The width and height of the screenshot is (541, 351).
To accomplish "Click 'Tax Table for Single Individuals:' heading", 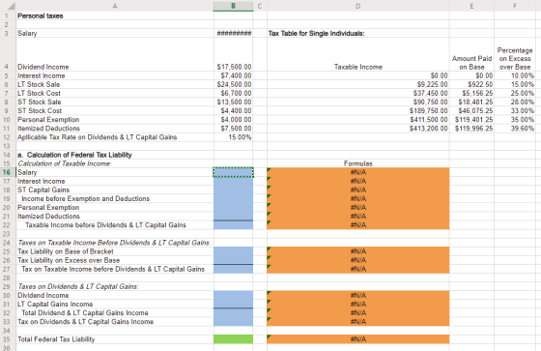I will click(317, 33).
